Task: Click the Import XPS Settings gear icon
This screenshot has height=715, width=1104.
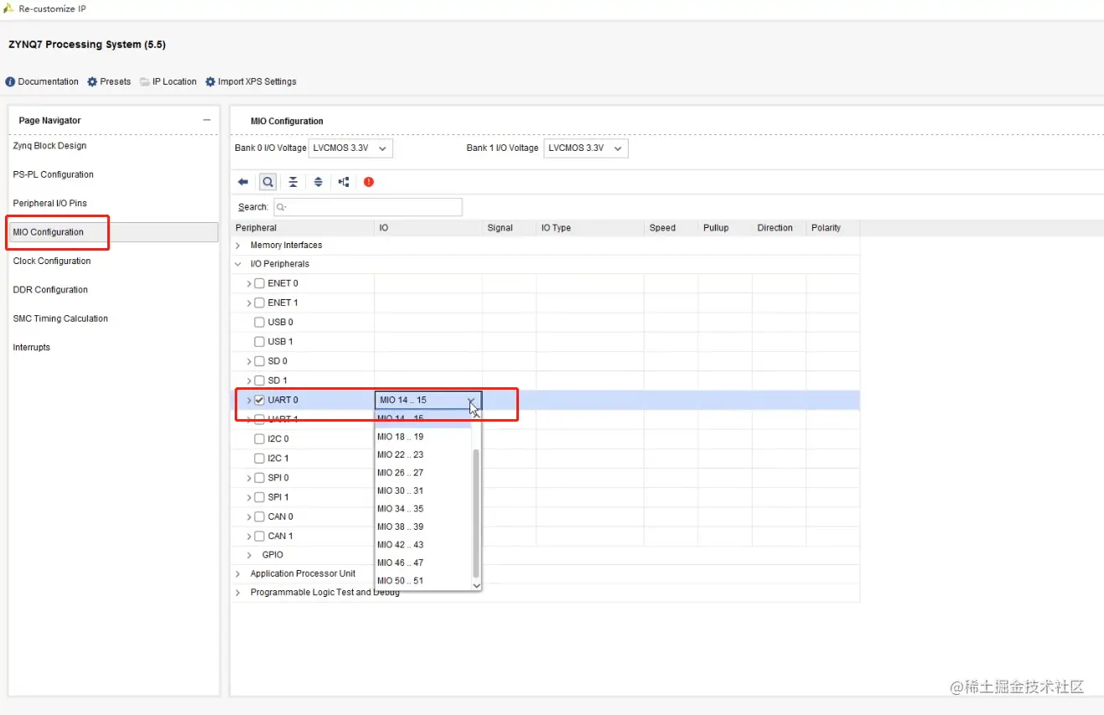Action: click(210, 81)
